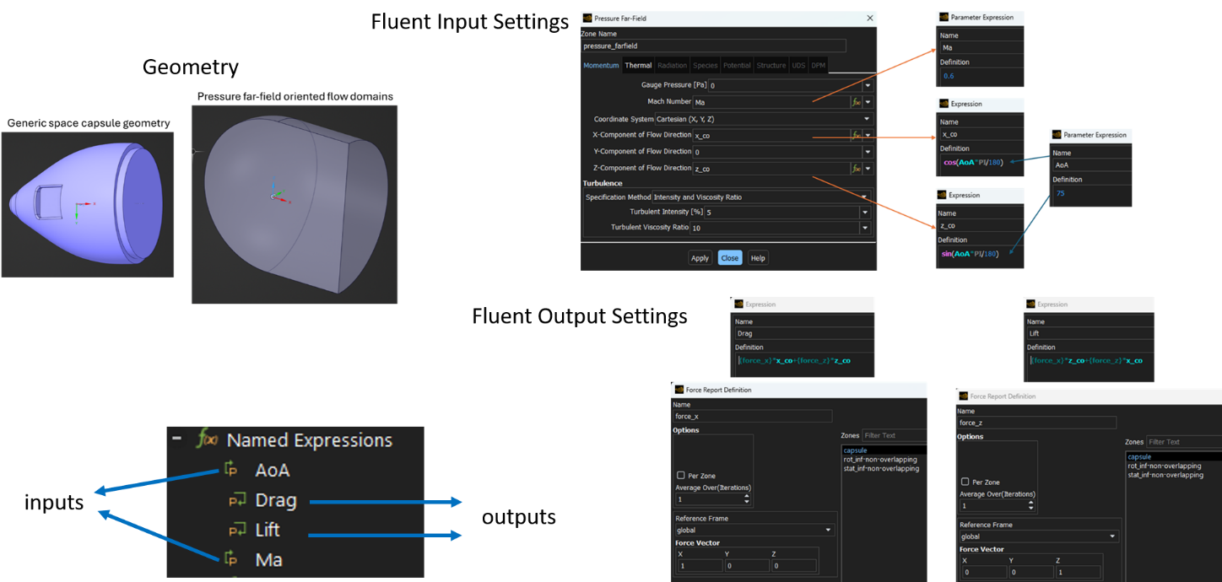Open the Y-Component of Flow Direction dropdown arrow
The image size is (1222, 582).
coord(867,152)
